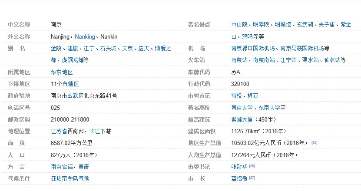Screen dimensions: 361x191
Task: Select the administrative code 320100
Action: (240, 84)
